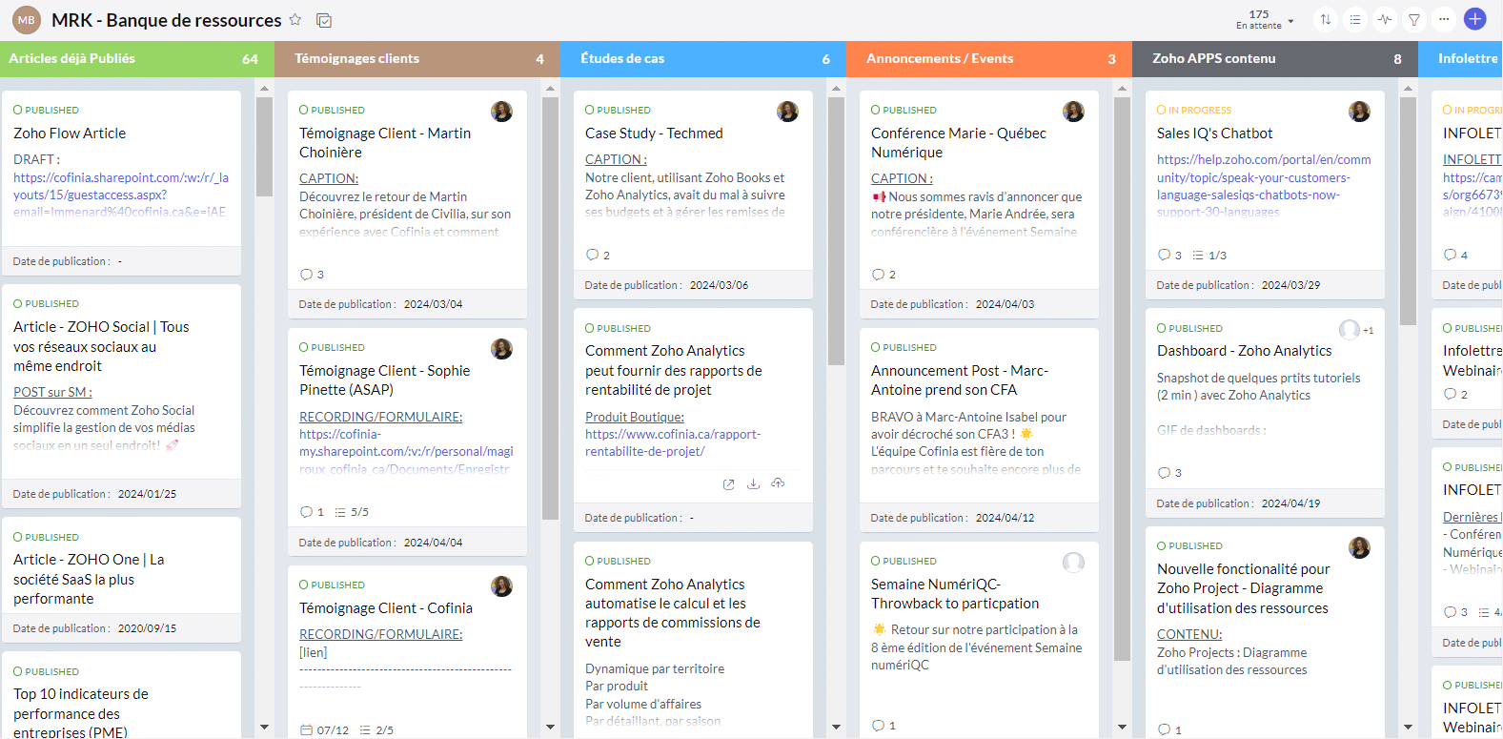Image resolution: width=1503 pixels, height=739 pixels.
Task: Click PUBLISHED status on Case Study - Techmed card
Action: pos(618,111)
